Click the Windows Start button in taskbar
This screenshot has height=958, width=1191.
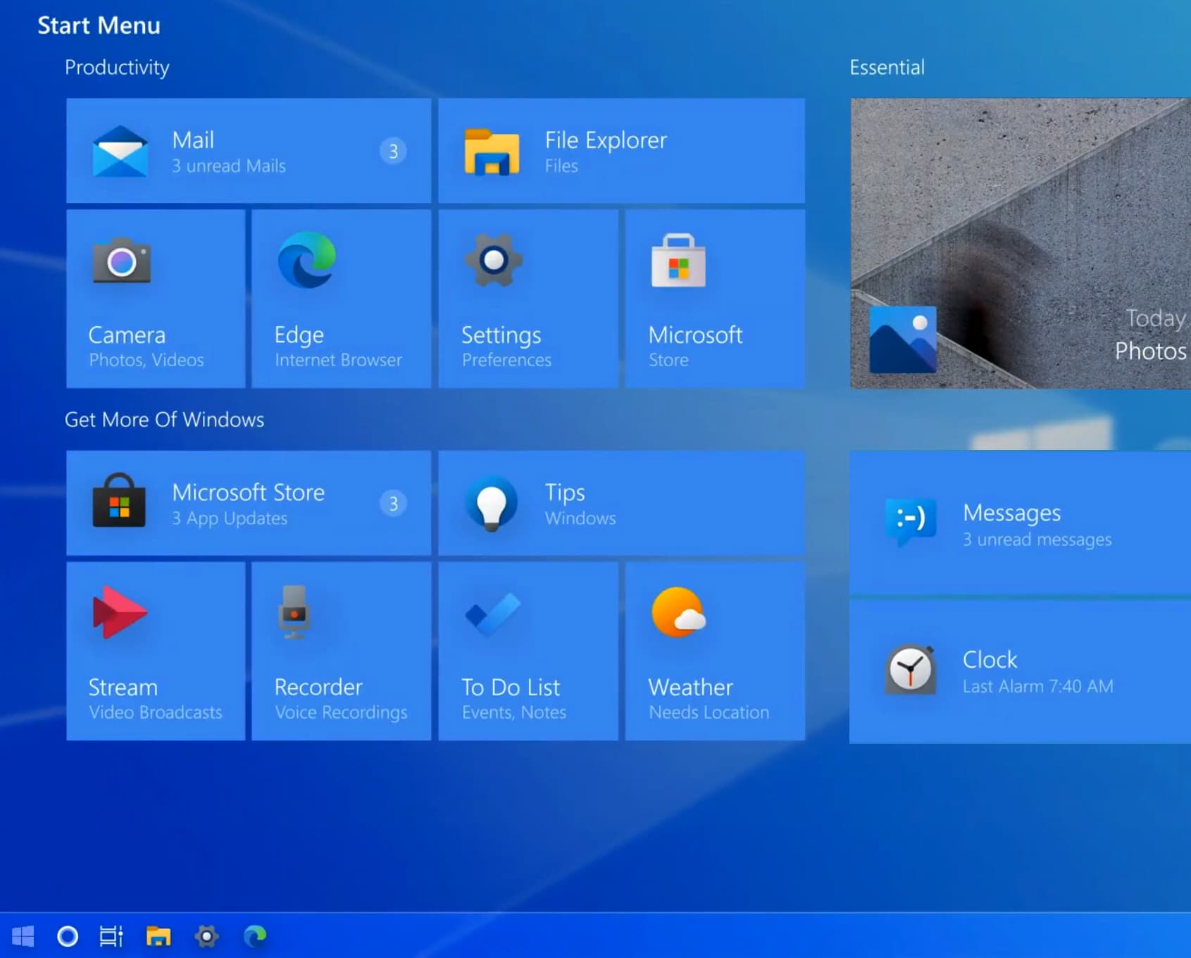point(23,936)
